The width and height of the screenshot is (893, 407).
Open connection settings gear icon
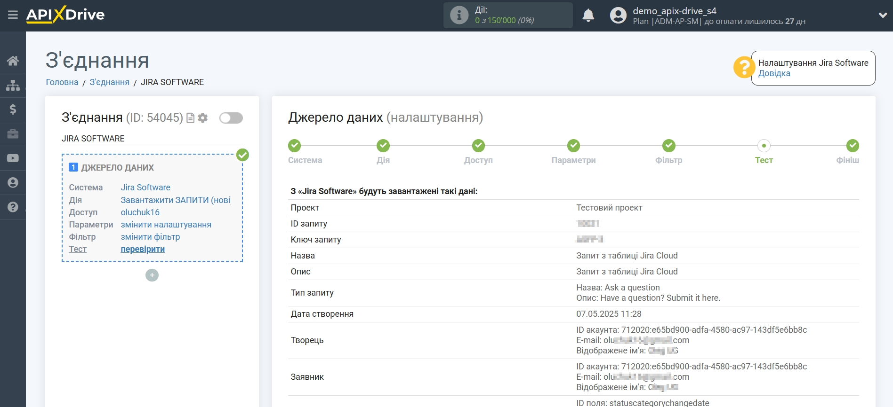[203, 118]
